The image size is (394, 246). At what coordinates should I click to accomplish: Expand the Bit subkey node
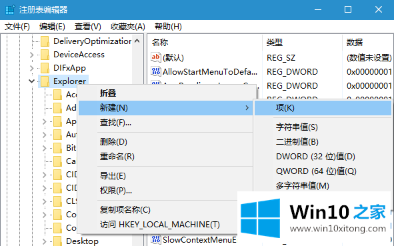click(45, 148)
